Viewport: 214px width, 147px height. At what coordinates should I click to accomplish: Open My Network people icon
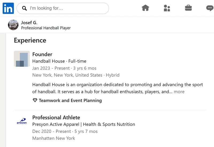tap(167, 8)
